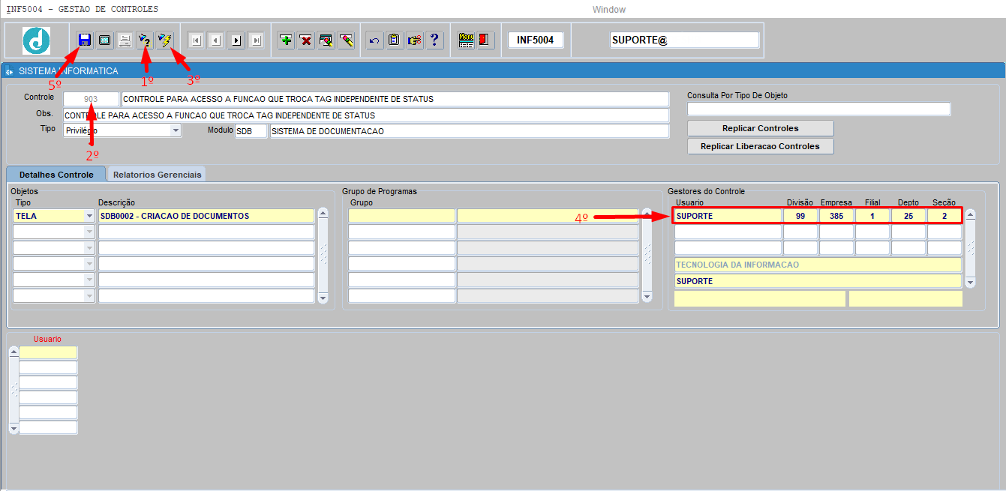Click the Divisão cell showing 99
The image size is (1006, 491).
coord(800,217)
